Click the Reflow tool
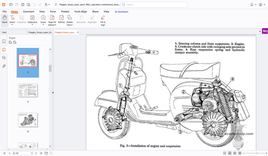Image resolution: width=268 pixels, height=156 pixels. 61,19
